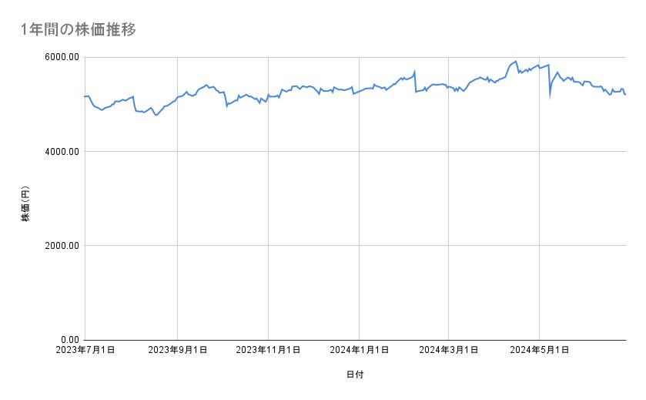This screenshot has height=400, width=646.
Task: Click the leftmost start of the blue line
Action: pos(84,96)
